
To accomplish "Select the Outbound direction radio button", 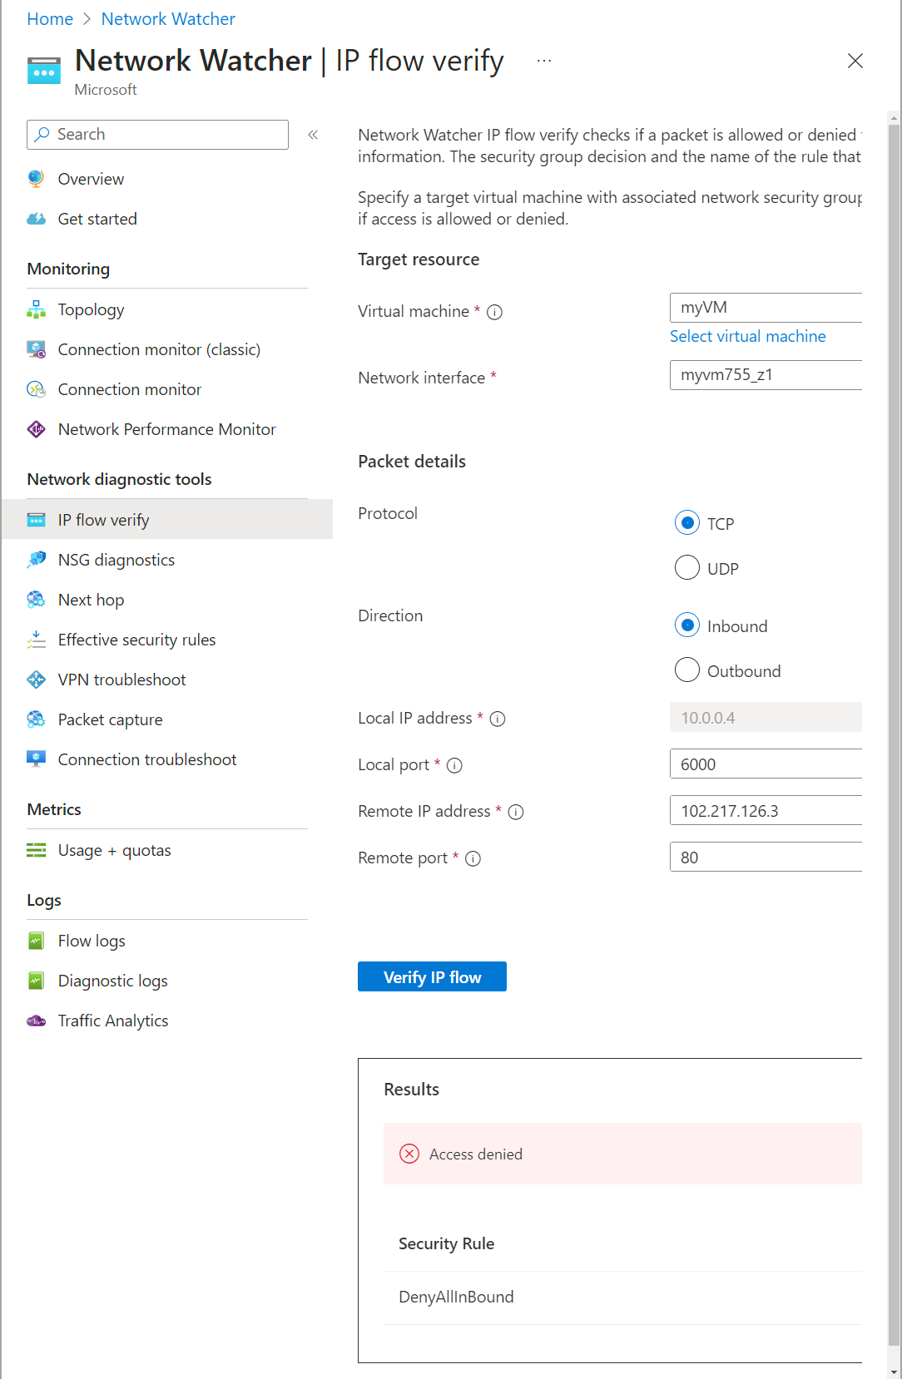I will (x=687, y=670).
